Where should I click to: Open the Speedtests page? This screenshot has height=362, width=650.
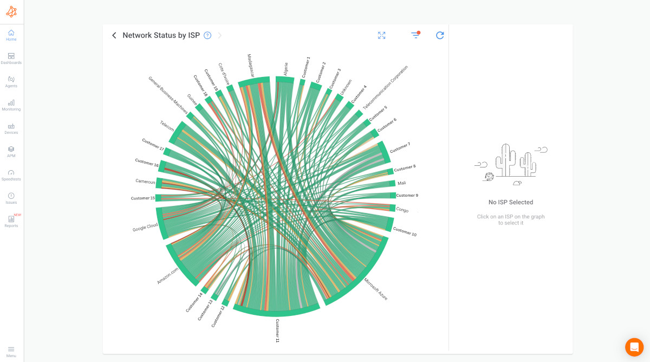11,174
